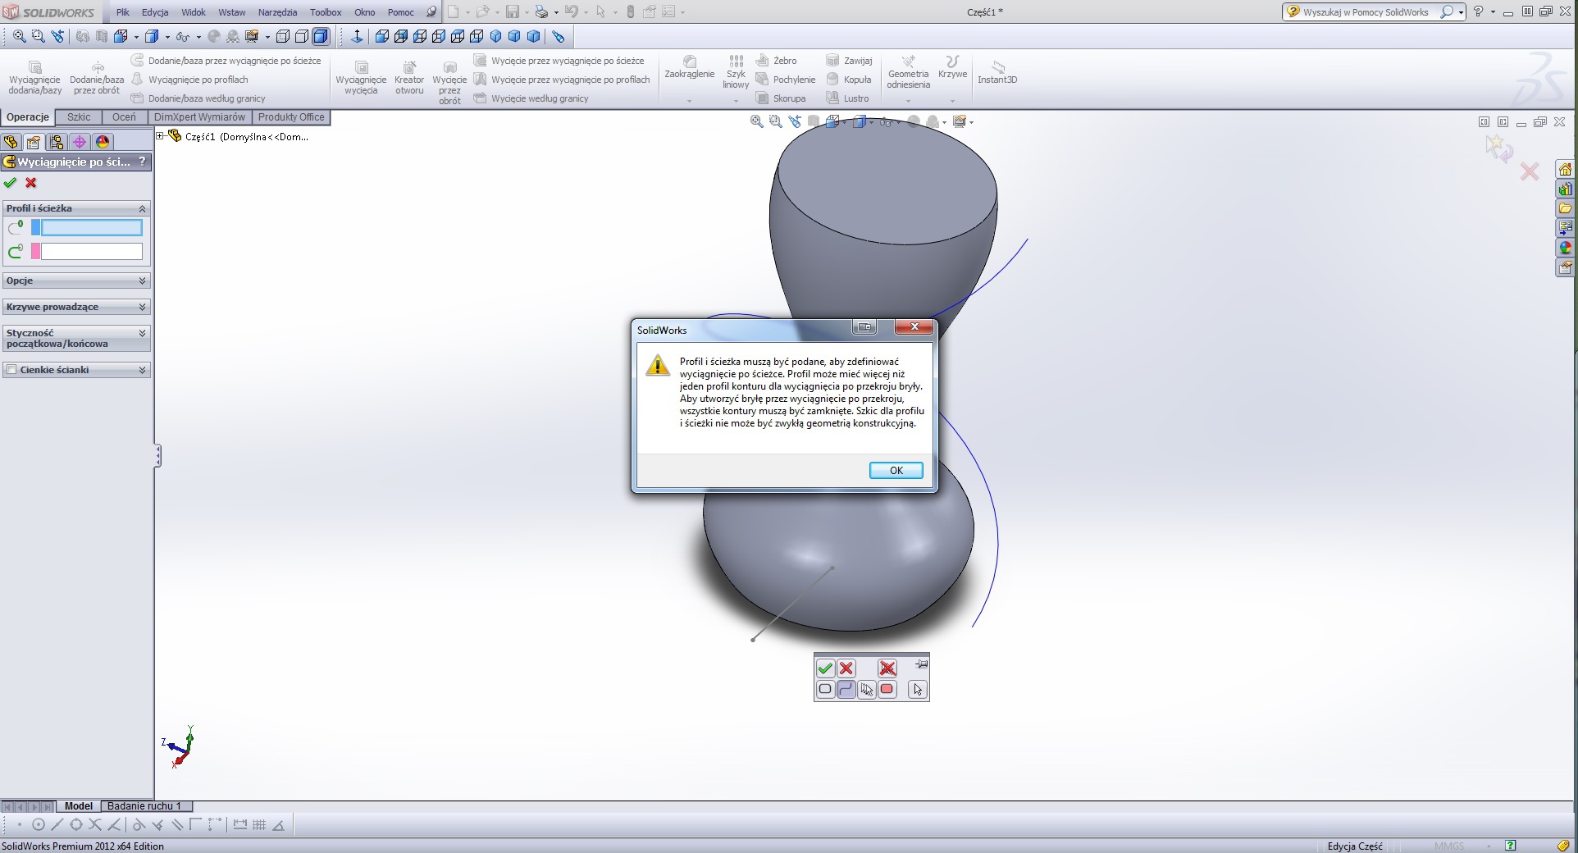Viewport: 1578px width, 853px height.
Task: Open help for Wyciągnięcie po ścieżce panel
Action: click(143, 162)
